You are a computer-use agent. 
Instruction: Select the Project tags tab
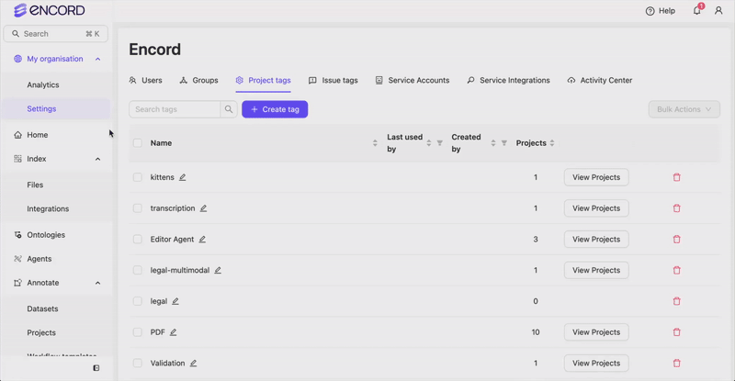click(263, 80)
